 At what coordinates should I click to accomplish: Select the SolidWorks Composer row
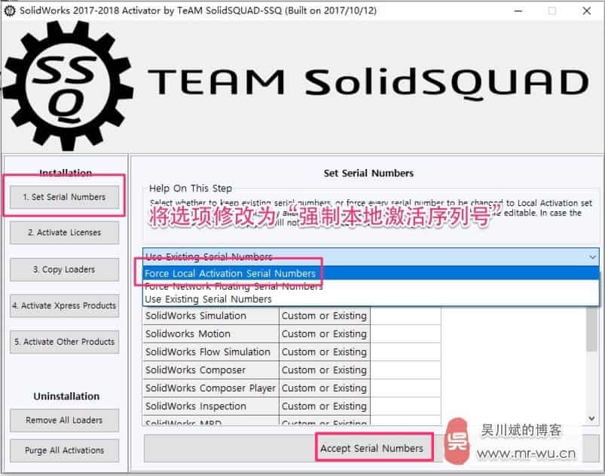(x=292, y=370)
